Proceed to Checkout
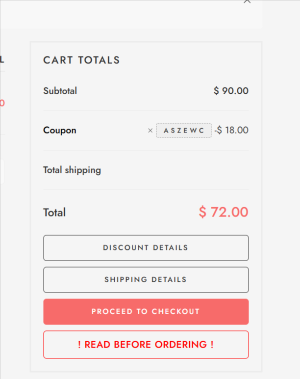Screen dimensions: 300x379 (146, 312)
